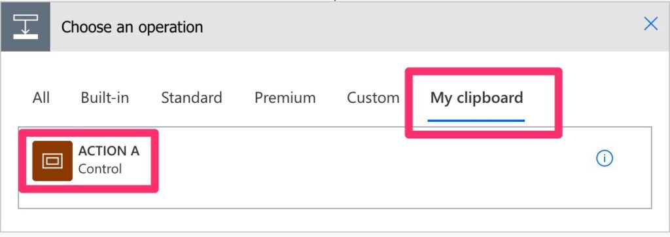
Task: Switch to the All tab
Action: [x=41, y=98]
